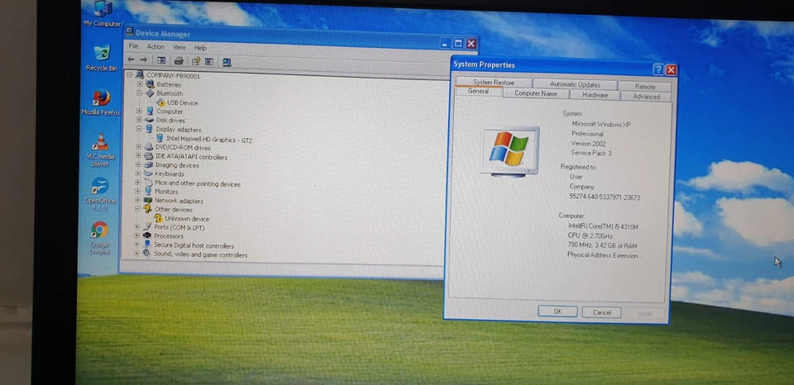The image size is (794, 385).
Task: Click the Help icon in Device Manager toolbar
Action: [x=195, y=61]
